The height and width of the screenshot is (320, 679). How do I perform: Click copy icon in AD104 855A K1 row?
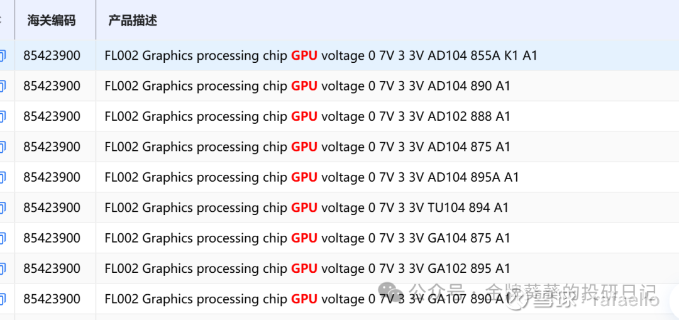click(x=2, y=55)
